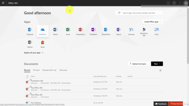The height and width of the screenshot is (106, 189).
Task: Open Test Office 365 opened at 7:46 PM
Action: click(37, 95)
